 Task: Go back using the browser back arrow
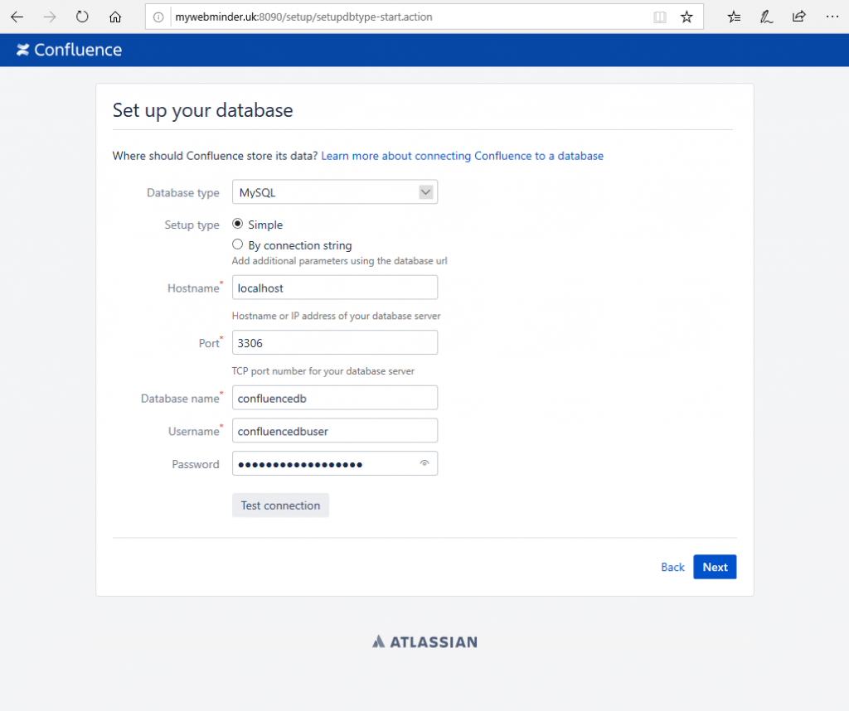(17, 17)
